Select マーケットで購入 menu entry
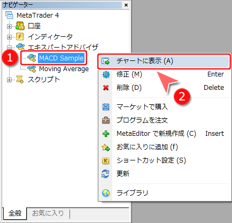 (164, 107)
